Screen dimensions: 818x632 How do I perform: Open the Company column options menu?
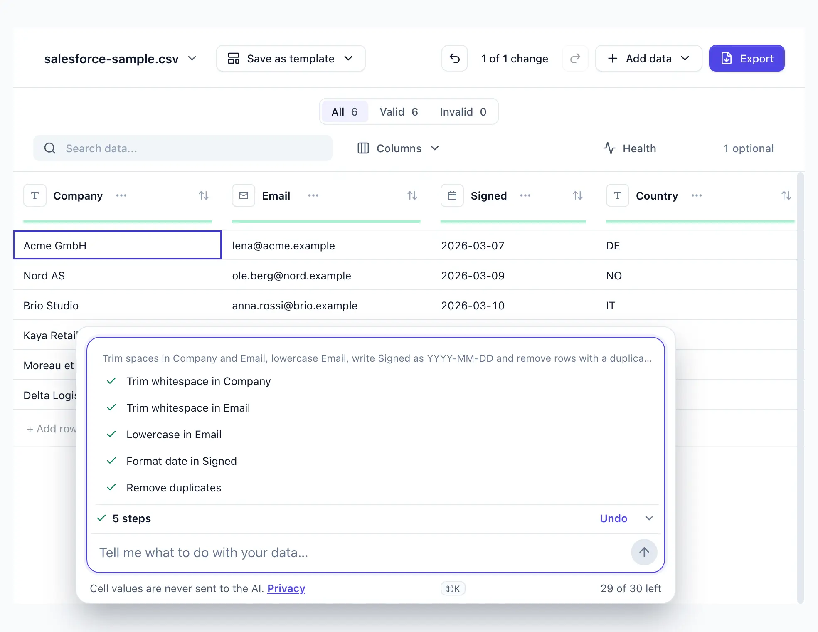(121, 195)
